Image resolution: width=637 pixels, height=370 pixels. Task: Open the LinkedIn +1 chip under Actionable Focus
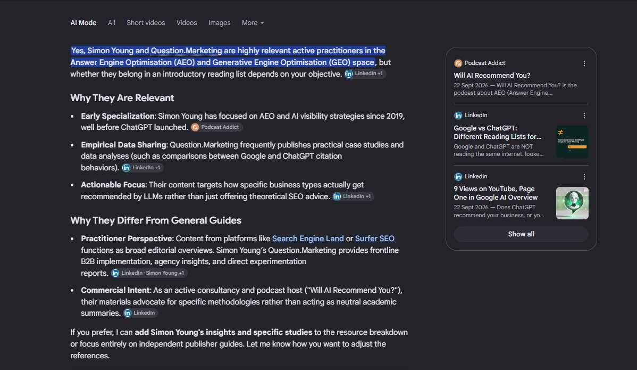[x=353, y=196]
